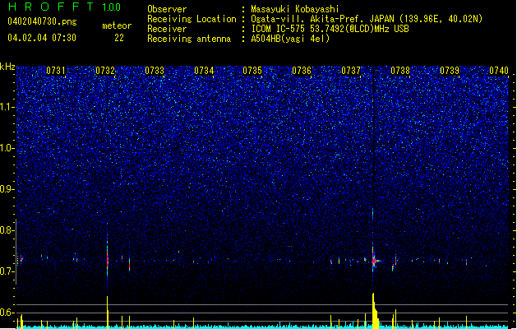
Task: Click the 0.6 kHz axis label
Action: 7,313
